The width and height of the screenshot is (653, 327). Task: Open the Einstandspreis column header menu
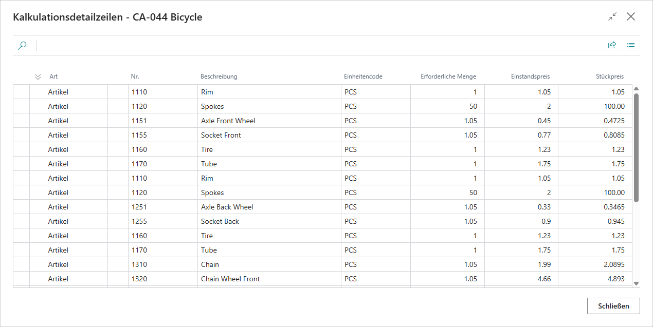530,76
